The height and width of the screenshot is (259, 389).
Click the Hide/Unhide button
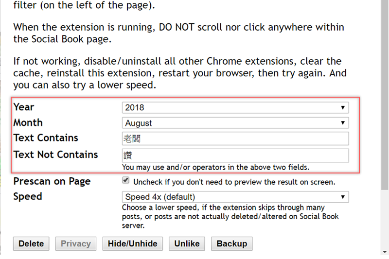(133, 243)
